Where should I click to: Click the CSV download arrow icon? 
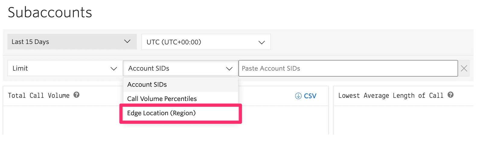point(298,96)
